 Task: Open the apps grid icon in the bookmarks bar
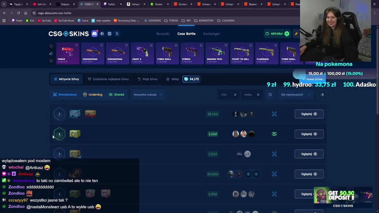(4, 21)
